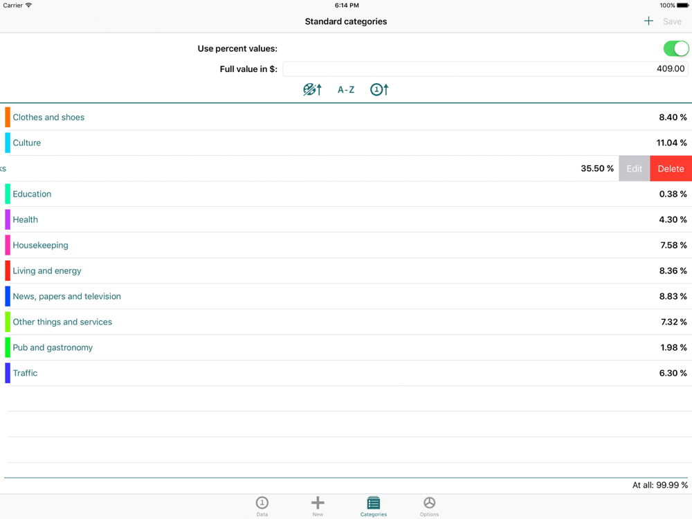
Task: Click the 35.50 % value
Action: (597, 168)
